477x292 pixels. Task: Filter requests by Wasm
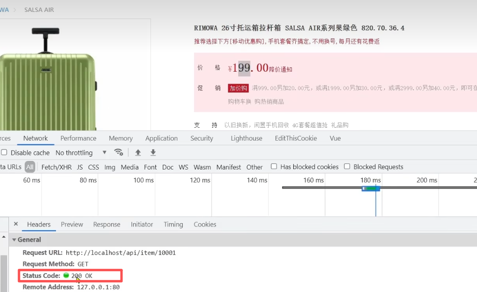coord(202,167)
